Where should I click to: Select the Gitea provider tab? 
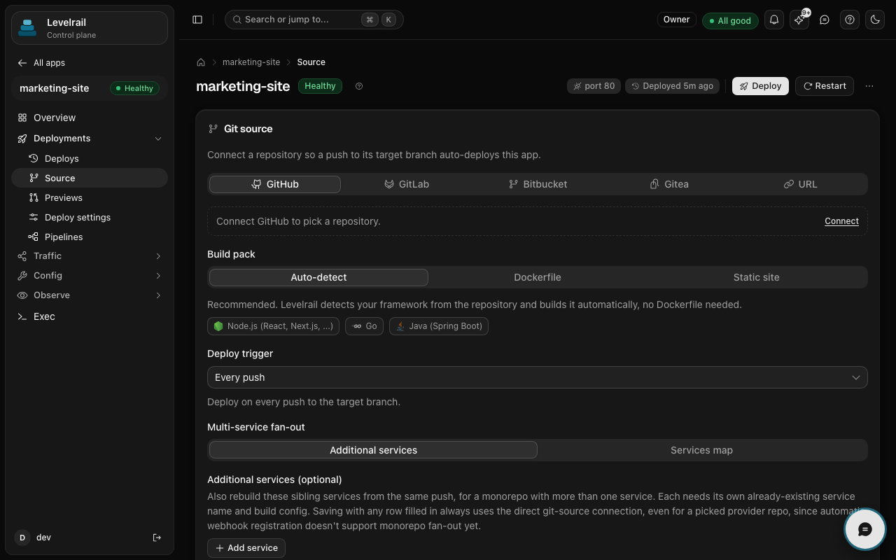(x=669, y=184)
